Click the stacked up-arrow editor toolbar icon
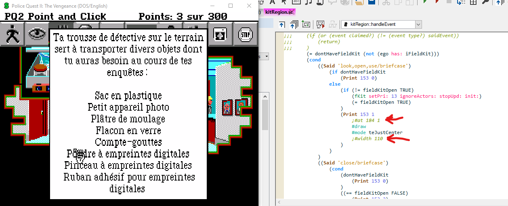 (x=294, y=24)
